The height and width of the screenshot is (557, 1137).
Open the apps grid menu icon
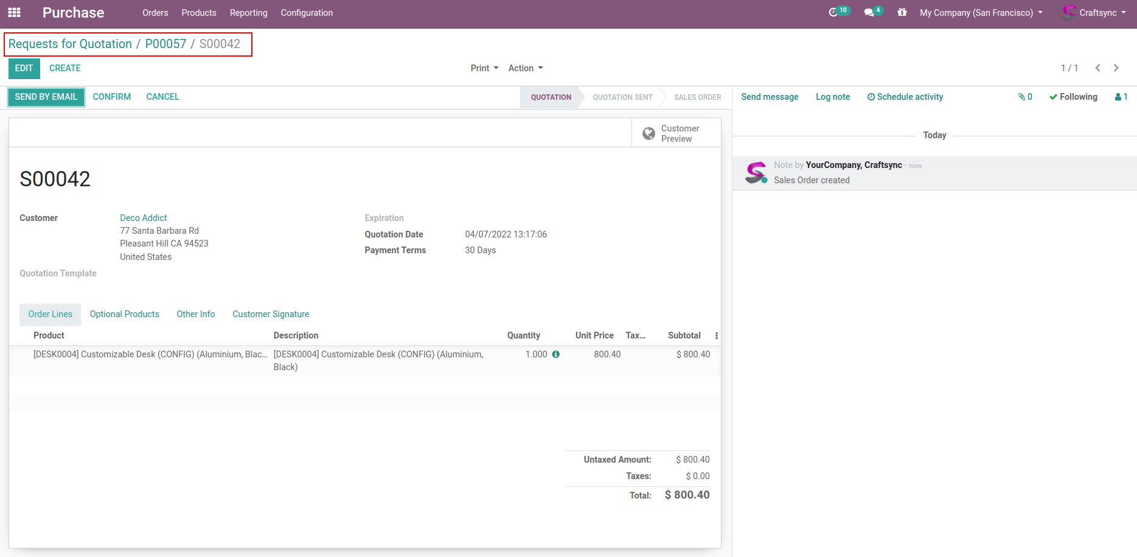[14, 13]
